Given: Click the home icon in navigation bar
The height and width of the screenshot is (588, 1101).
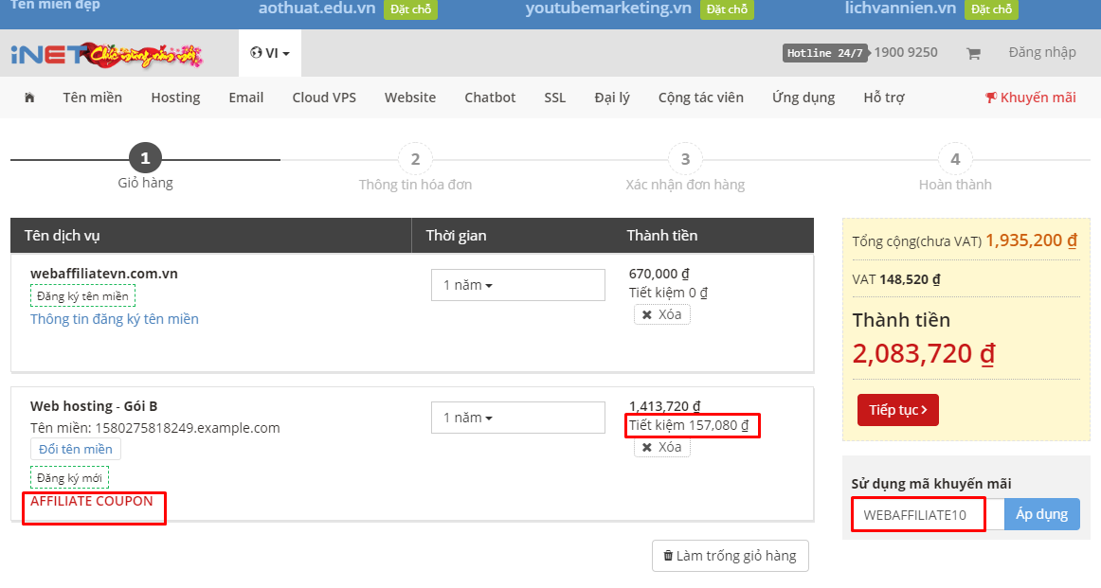Looking at the screenshot, I should click(x=29, y=98).
